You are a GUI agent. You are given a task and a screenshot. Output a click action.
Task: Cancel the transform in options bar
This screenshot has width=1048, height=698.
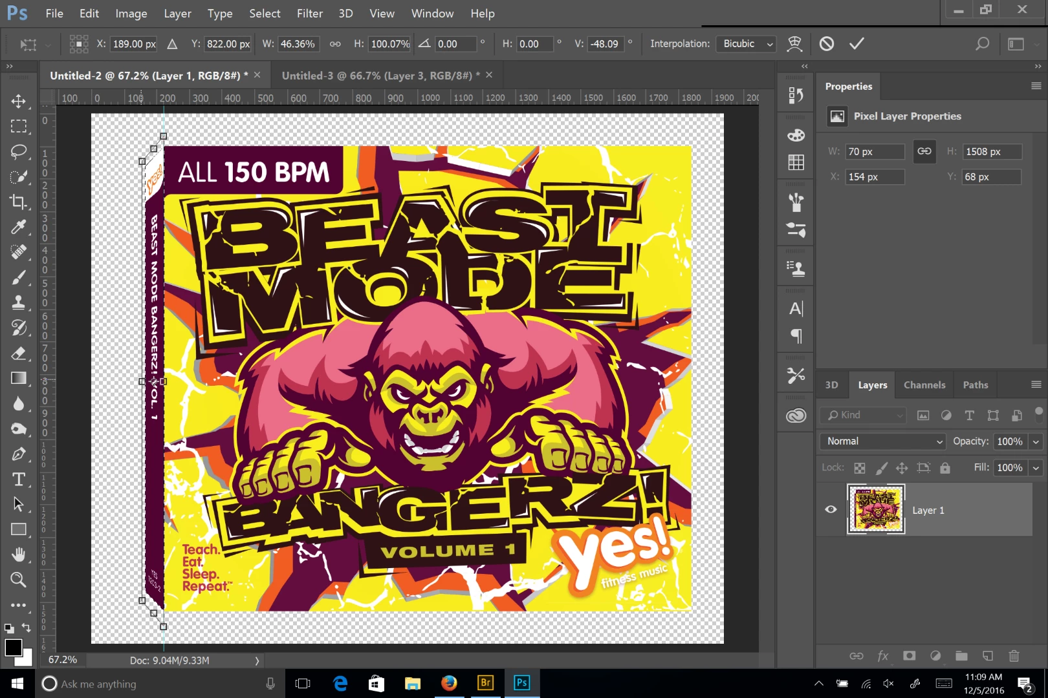point(827,44)
